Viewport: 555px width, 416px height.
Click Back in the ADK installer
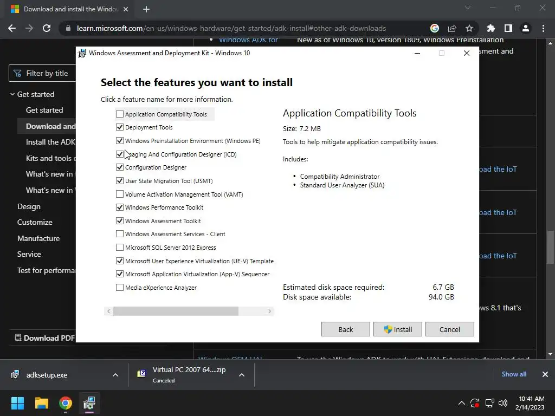tap(345, 329)
